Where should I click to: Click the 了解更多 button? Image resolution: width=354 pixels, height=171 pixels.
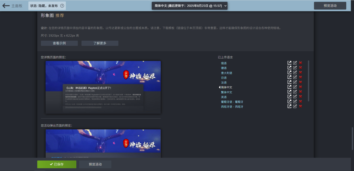pos(100,43)
